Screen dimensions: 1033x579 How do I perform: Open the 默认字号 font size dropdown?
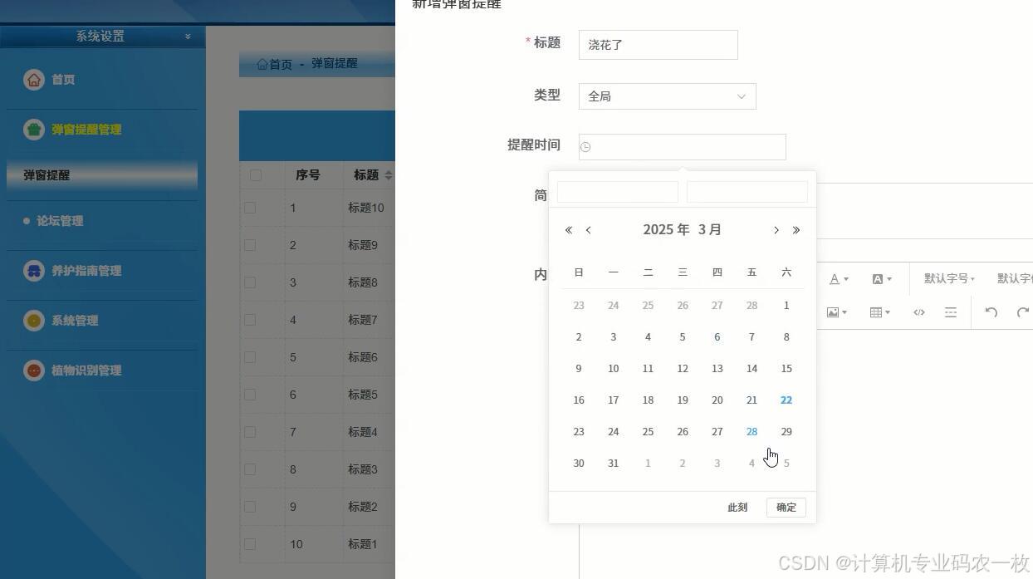949,279
